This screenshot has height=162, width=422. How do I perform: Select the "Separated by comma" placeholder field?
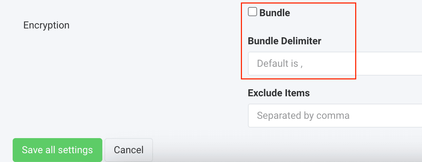pyautogui.click(x=334, y=115)
